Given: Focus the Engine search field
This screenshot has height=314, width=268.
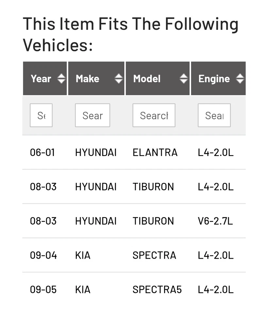Looking at the screenshot, I should tap(214, 115).
